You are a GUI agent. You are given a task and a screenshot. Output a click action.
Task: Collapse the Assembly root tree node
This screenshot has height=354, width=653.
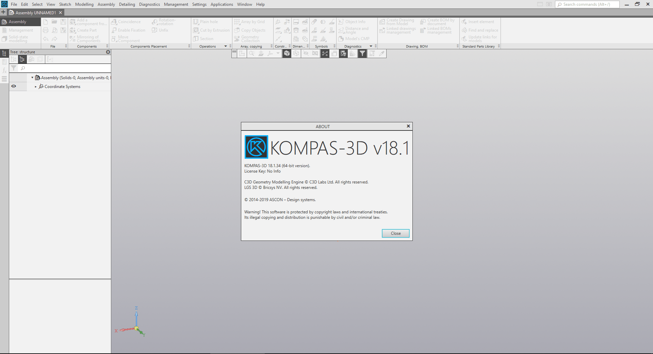32,78
